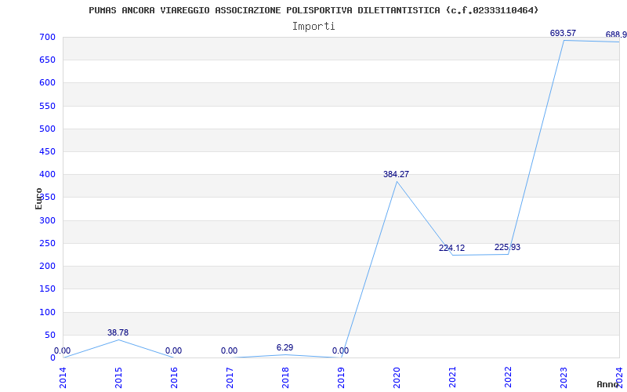
Task: Click the 2024 value label at line end
Action: pyautogui.click(x=616, y=34)
